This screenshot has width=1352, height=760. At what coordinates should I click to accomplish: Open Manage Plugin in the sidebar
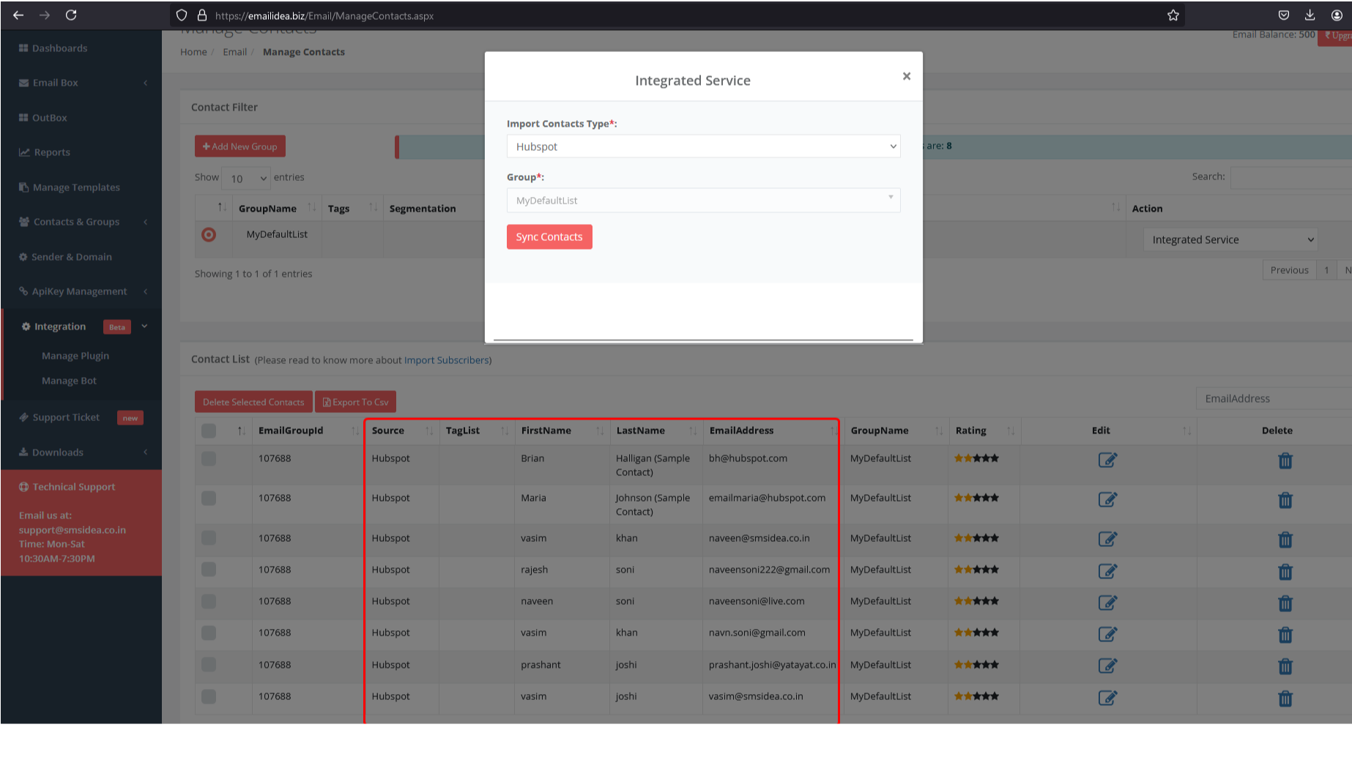75,356
